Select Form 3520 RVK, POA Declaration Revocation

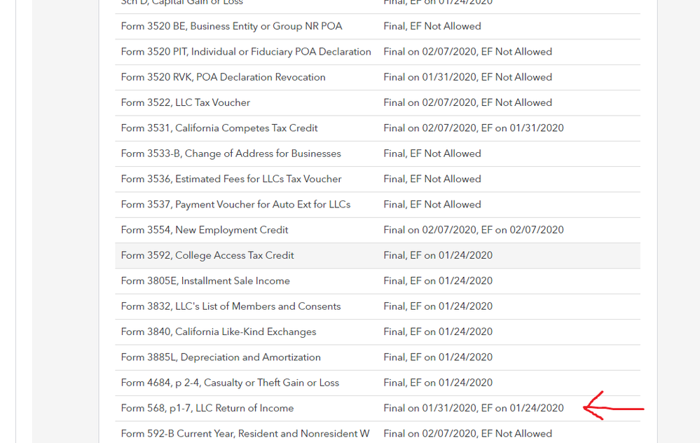(x=223, y=77)
